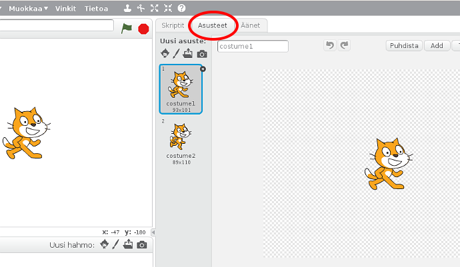Click the 89x110 size text
The width and height of the screenshot is (460, 267).
point(181,162)
